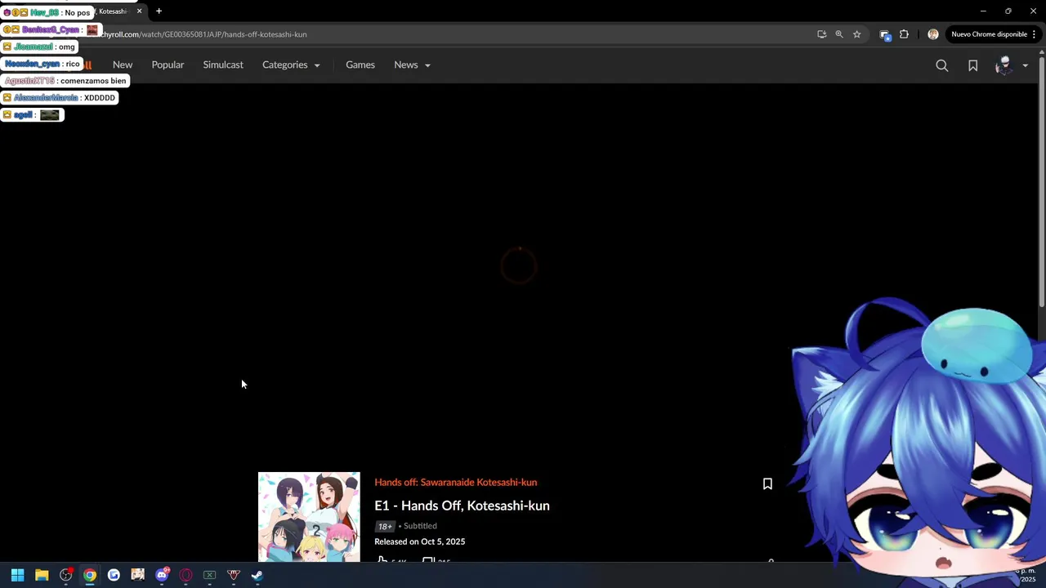Open the Chrome extensions puzzle icon
This screenshot has height=588, width=1046.
(904, 34)
